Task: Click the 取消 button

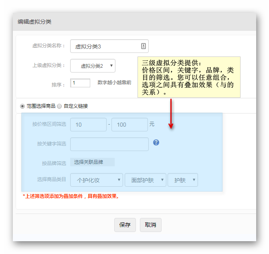Action: [x=150, y=225]
